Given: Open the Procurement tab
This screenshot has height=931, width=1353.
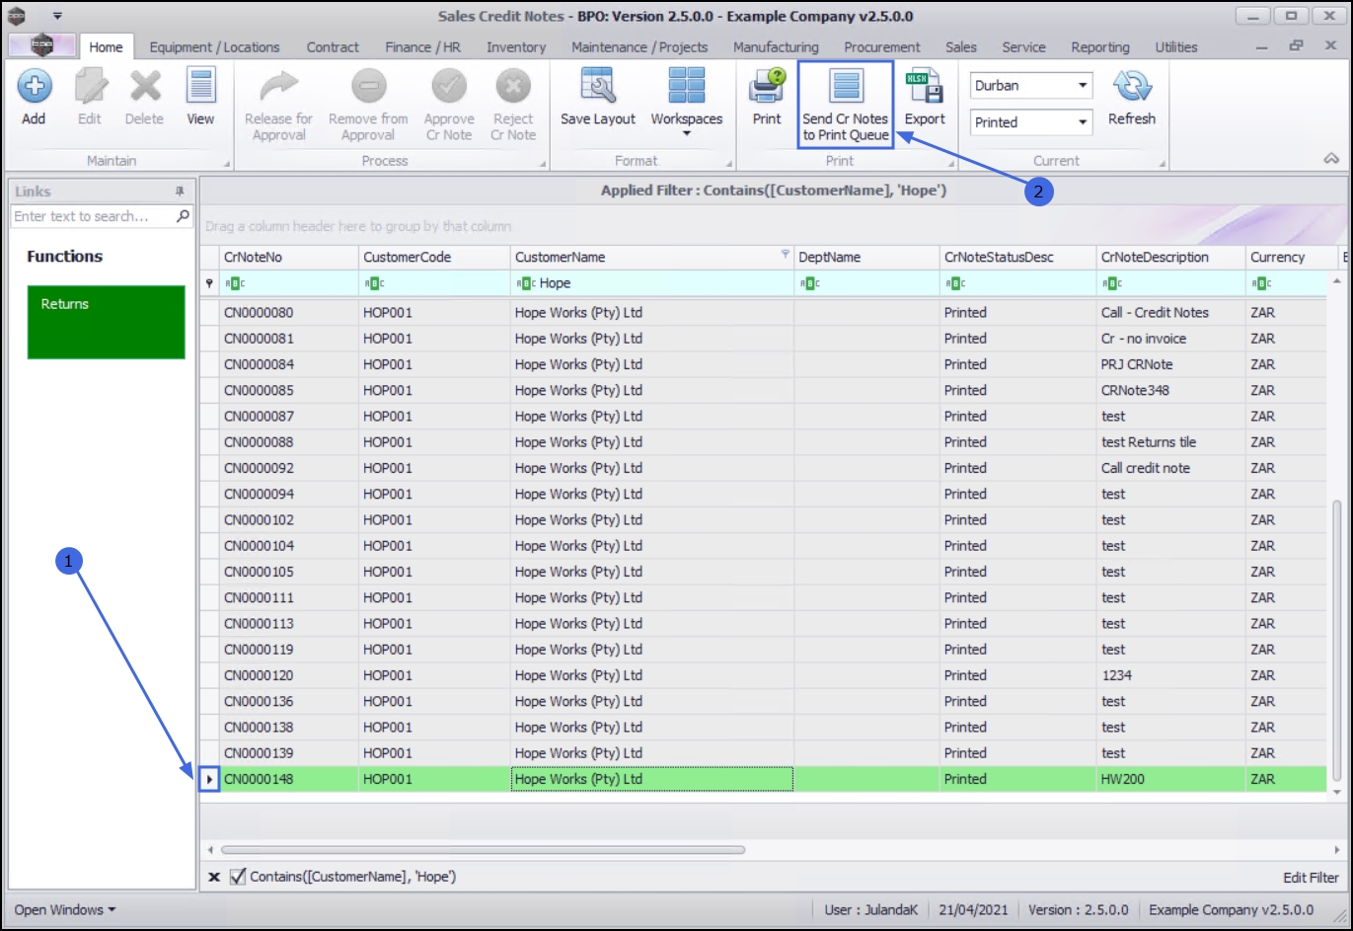Looking at the screenshot, I should coord(882,47).
